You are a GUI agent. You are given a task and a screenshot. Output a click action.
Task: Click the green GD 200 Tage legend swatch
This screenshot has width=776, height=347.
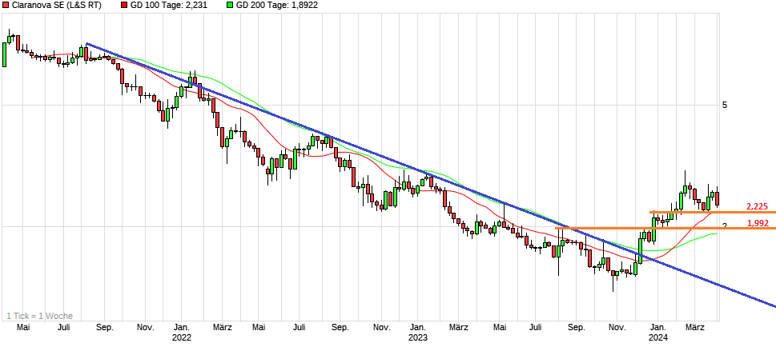(x=230, y=5)
